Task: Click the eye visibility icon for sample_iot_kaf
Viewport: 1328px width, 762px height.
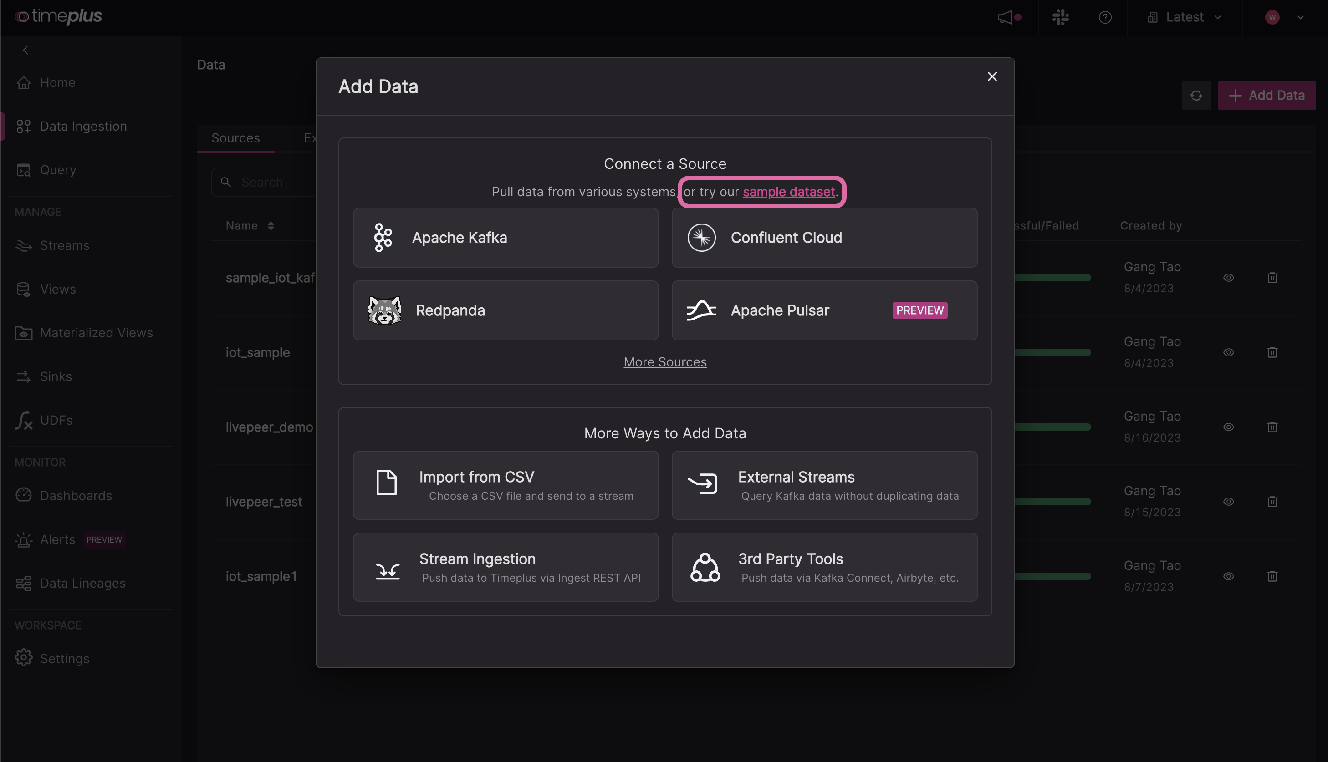Action: click(x=1229, y=277)
